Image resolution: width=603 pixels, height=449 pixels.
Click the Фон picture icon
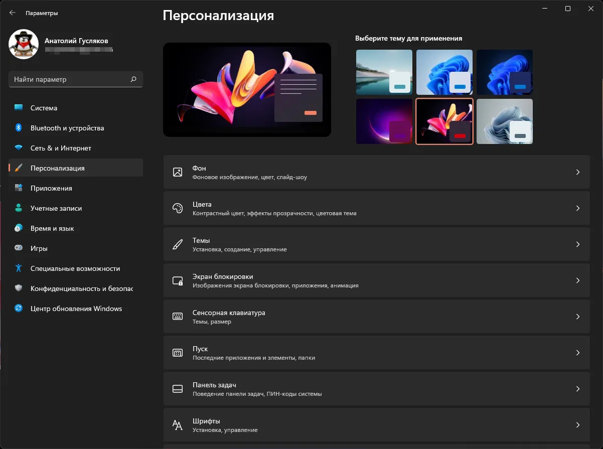pyautogui.click(x=178, y=172)
